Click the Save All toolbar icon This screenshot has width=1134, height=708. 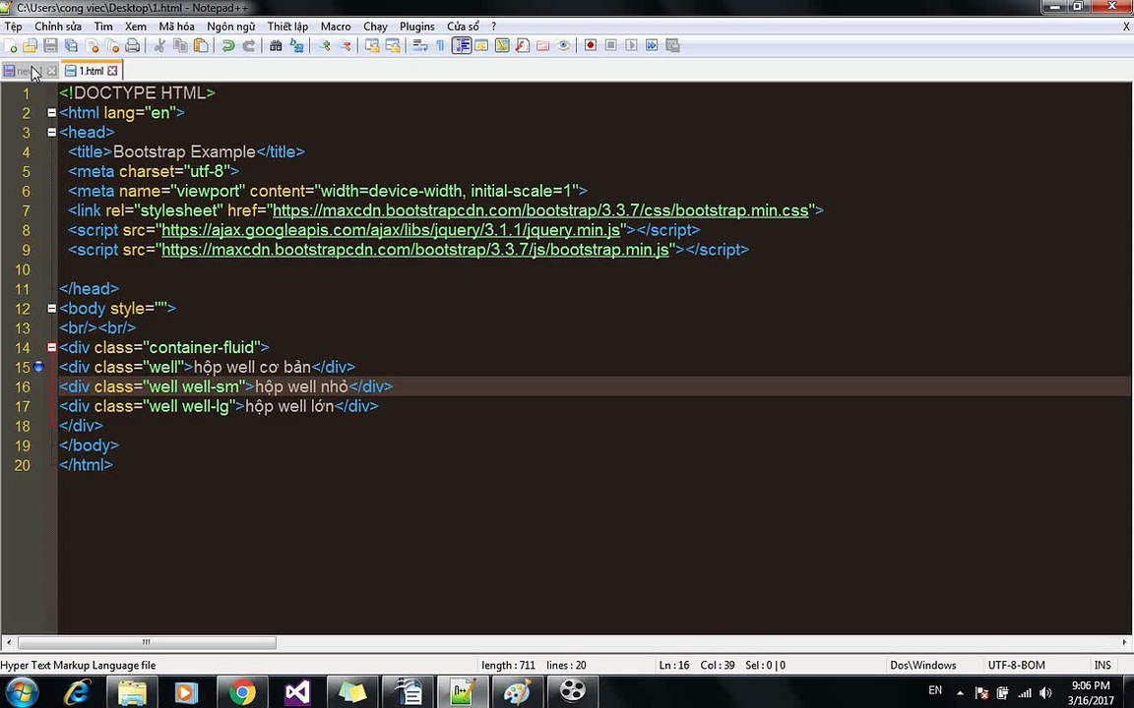click(71, 45)
